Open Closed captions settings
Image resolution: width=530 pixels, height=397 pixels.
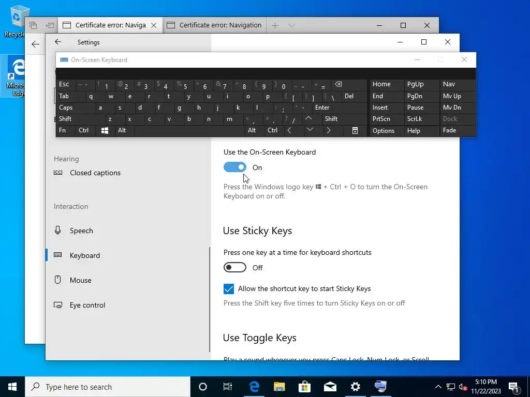tap(95, 173)
